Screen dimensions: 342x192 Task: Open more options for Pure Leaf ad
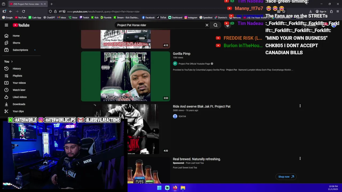(300, 158)
